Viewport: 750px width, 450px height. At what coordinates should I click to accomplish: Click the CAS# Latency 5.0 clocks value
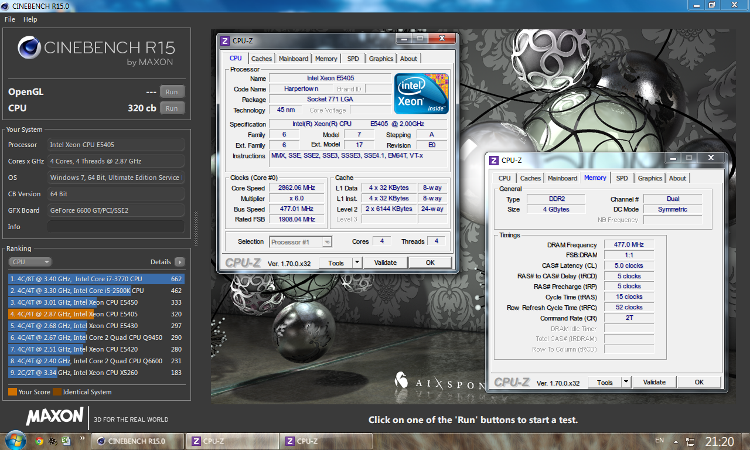[x=629, y=265]
